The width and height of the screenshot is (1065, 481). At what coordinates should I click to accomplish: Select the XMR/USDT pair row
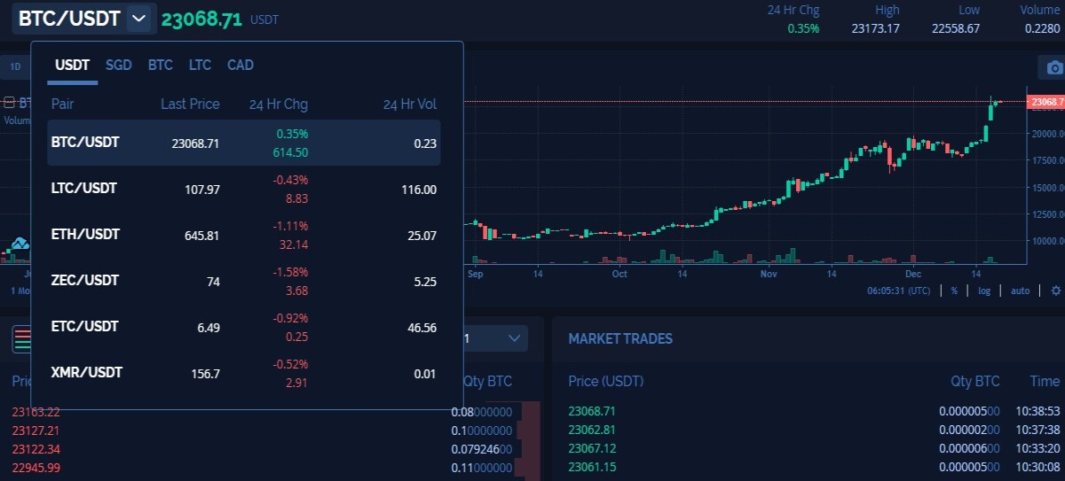(x=244, y=373)
